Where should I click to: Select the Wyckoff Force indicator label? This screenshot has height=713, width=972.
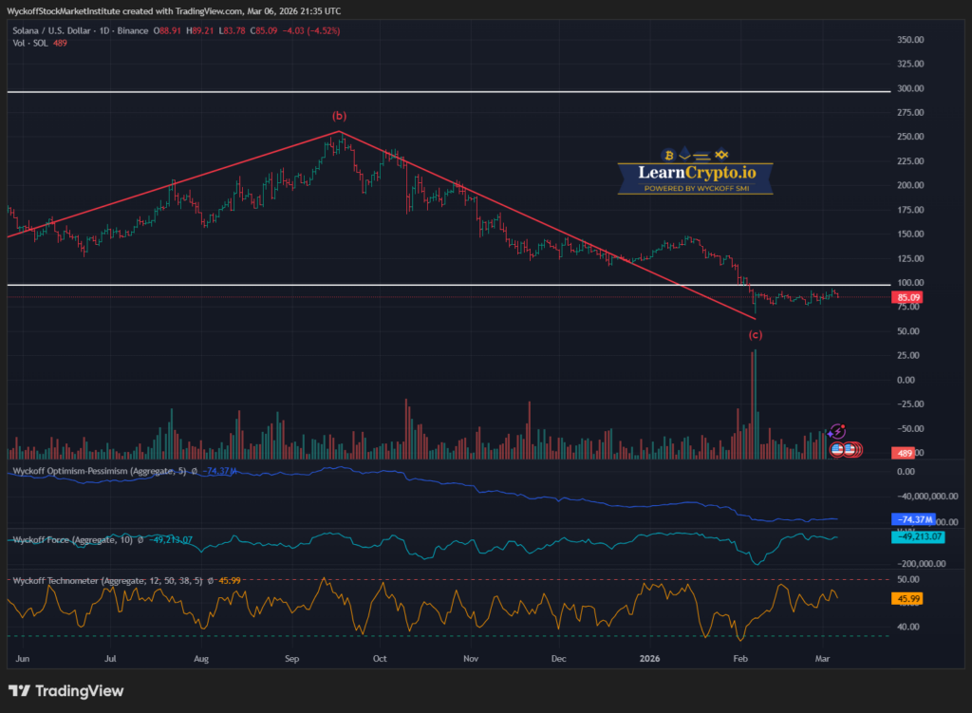[x=59, y=540]
